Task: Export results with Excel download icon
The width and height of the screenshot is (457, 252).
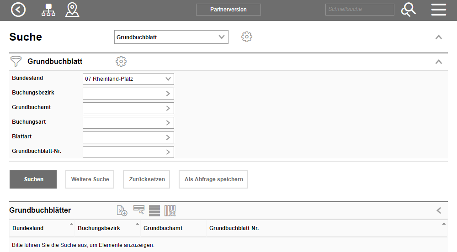Action: click(122, 210)
